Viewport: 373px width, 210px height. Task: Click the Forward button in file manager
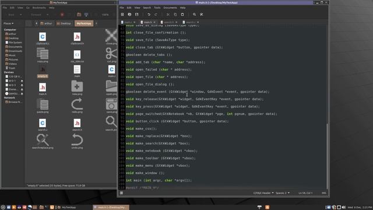(x=36, y=15)
